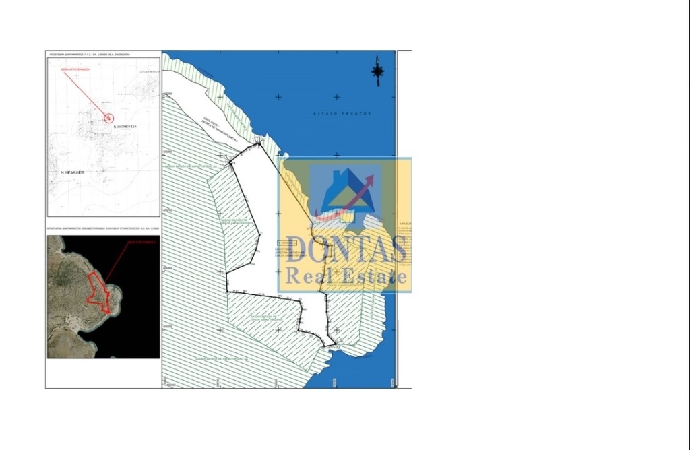Click the curved arrow in the DONTAS logo
Screen dimensions: 690x450
point(346,199)
